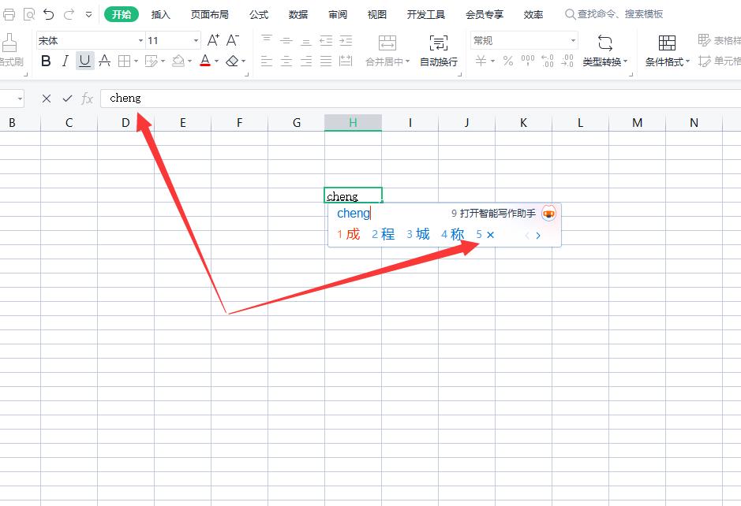Expand the eraser clear options arrow
This screenshot has width=741, height=506.
point(243,61)
